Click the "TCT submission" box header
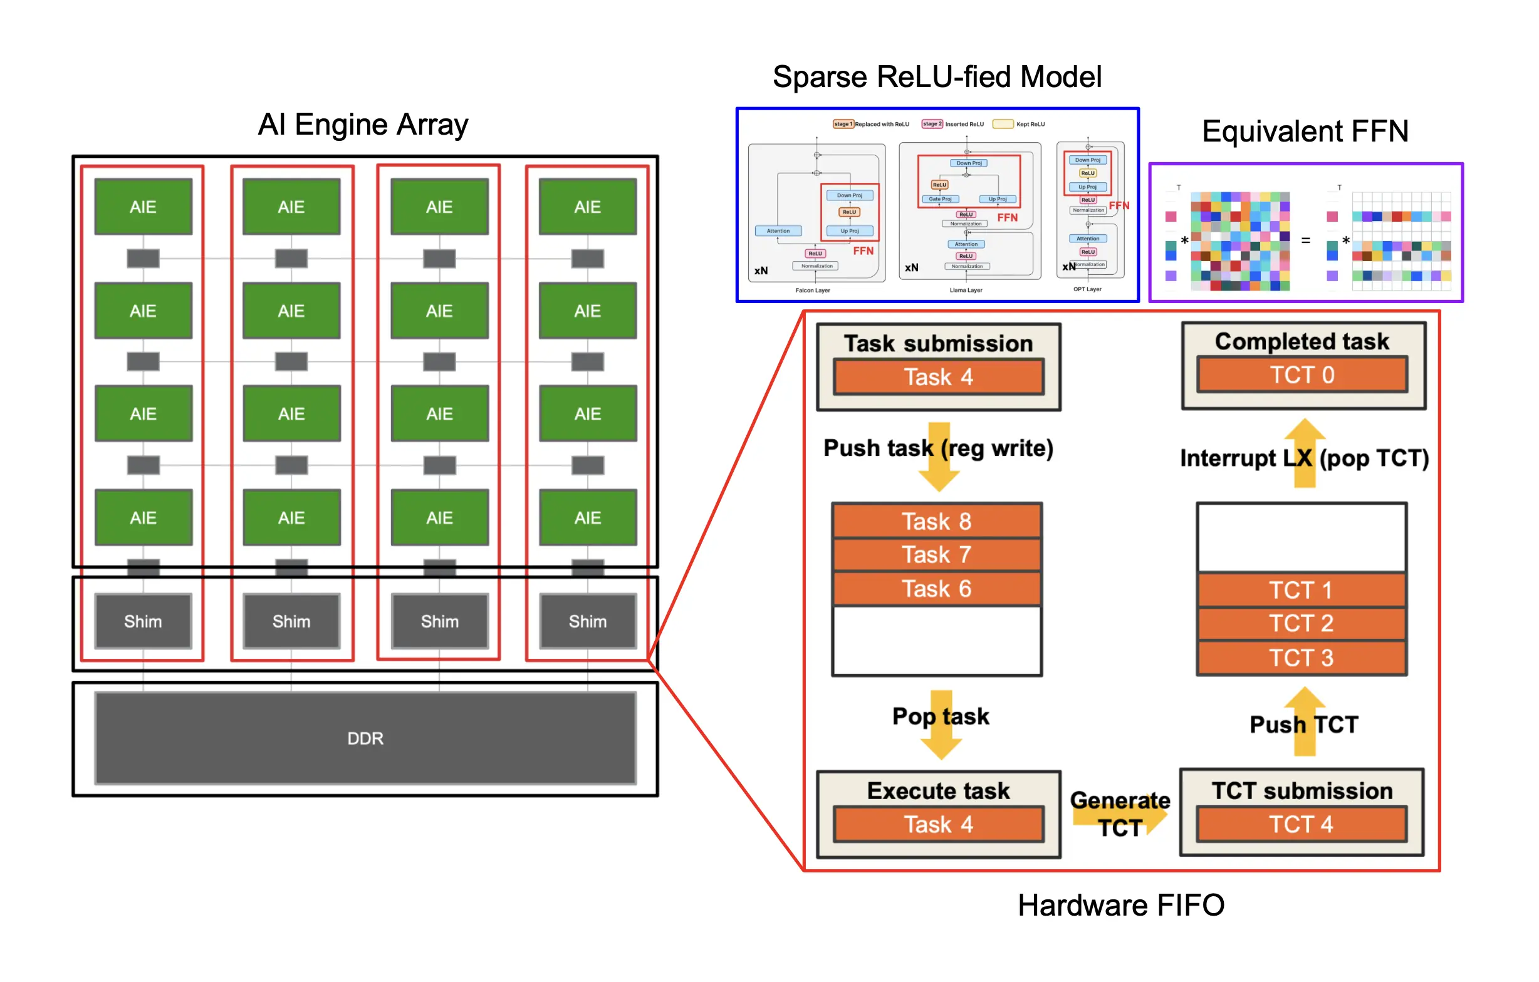The width and height of the screenshot is (1539, 982). (1302, 791)
